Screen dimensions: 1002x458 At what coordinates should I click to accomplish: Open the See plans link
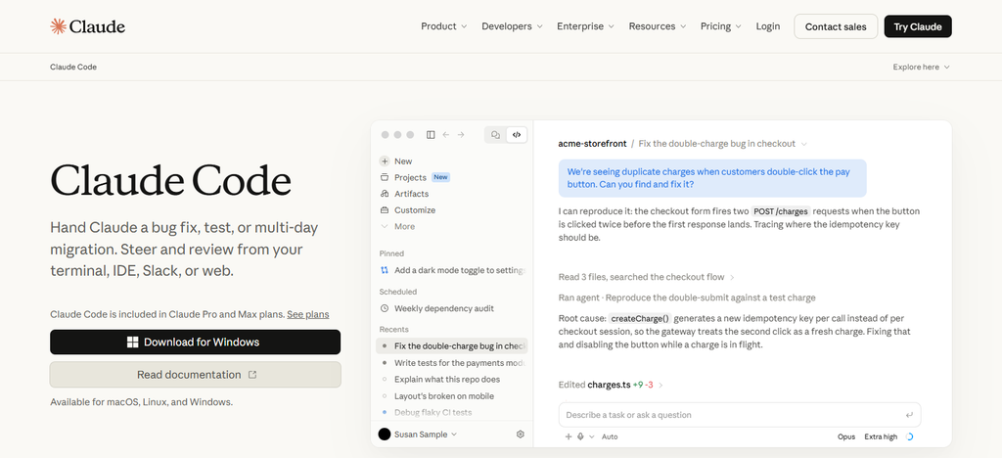pyautogui.click(x=308, y=314)
